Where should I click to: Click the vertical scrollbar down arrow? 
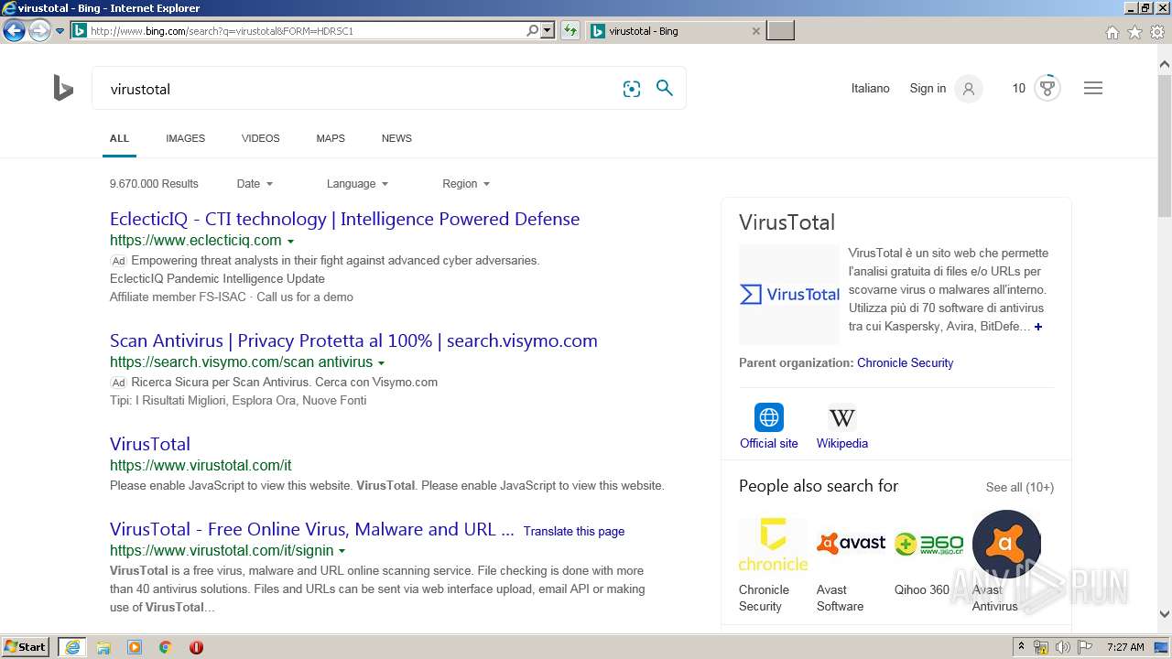(1164, 614)
